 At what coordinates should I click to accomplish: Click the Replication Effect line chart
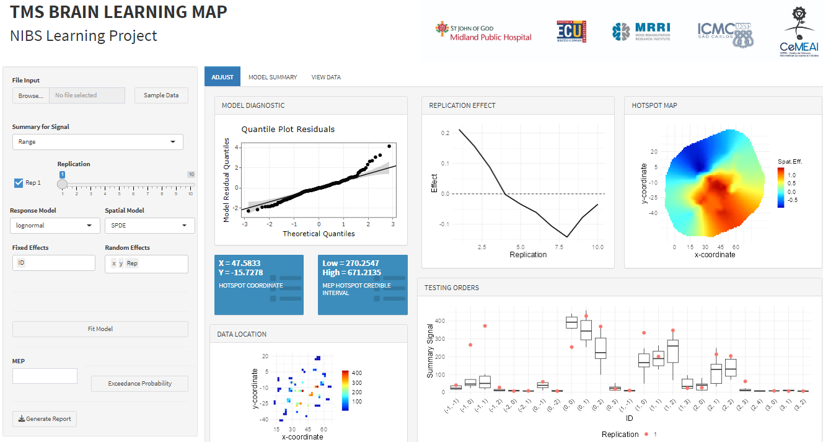[x=517, y=190]
